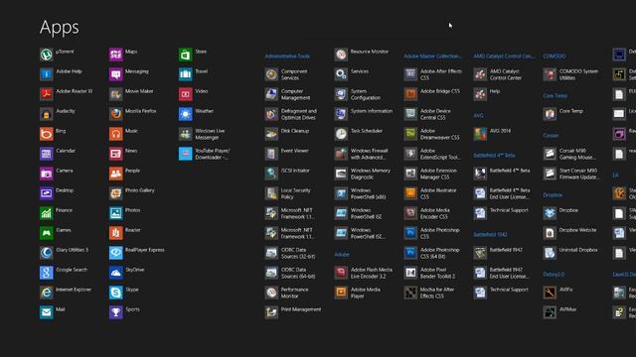Open AVG 2014 icon
The image size is (636, 357).
[480, 134]
